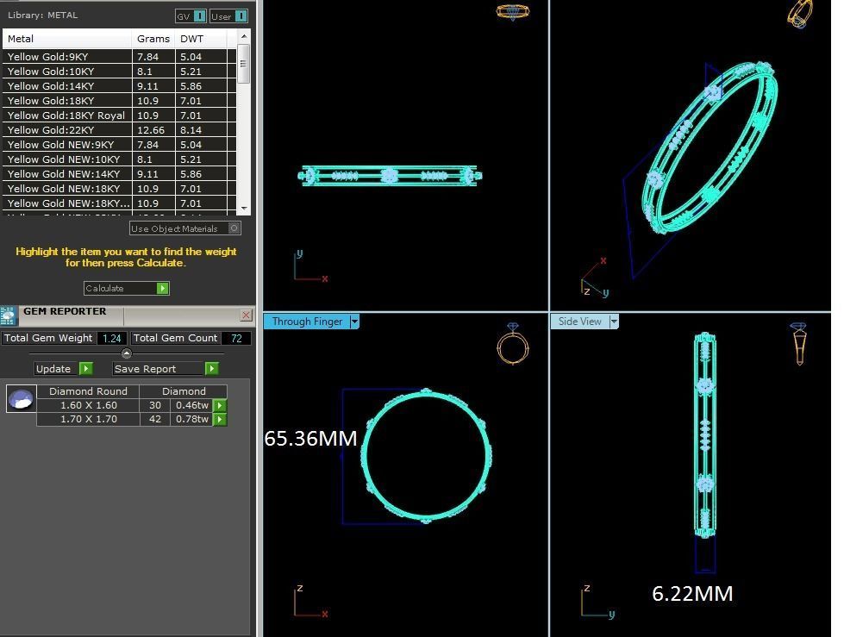
Task: Click the Update button in Gem Reporter
Action: pos(64,369)
